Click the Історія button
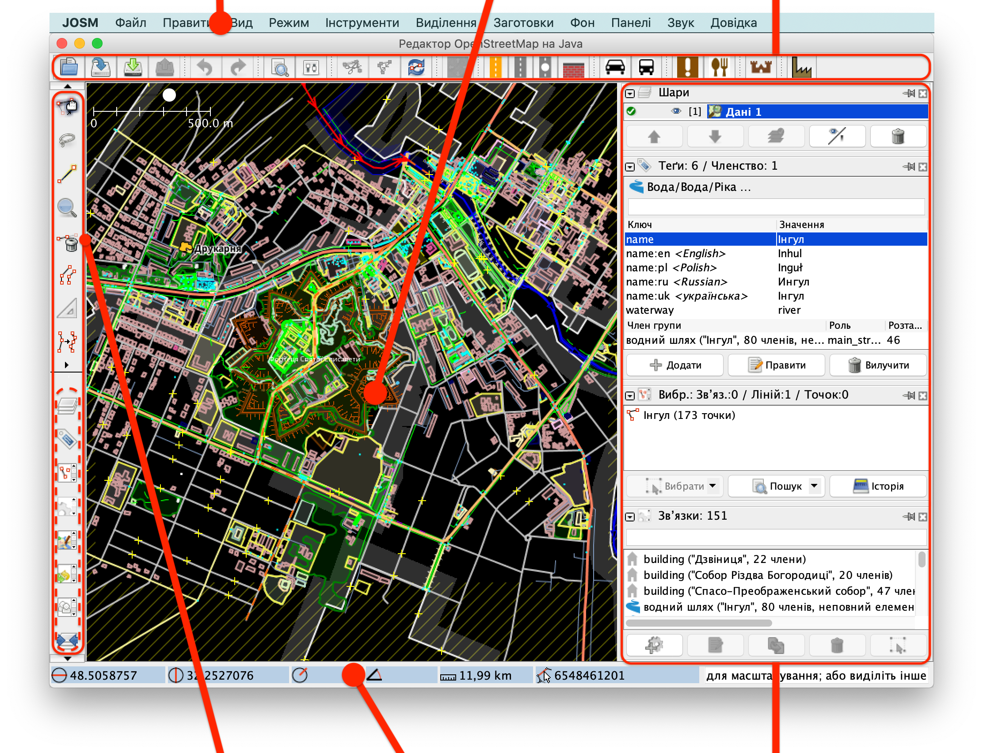983x753 pixels. [878, 486]
